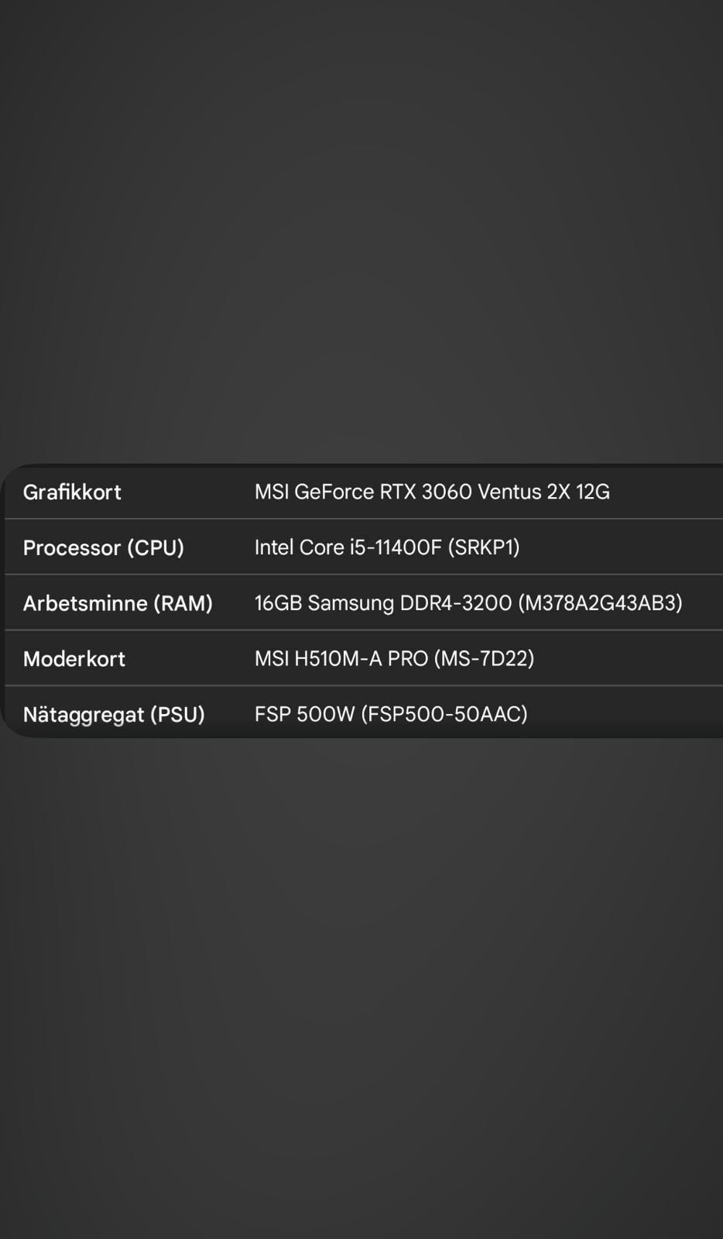Select the words Intel Core
The height and width of the screenshot is (1239, 723).
(299, 547)
